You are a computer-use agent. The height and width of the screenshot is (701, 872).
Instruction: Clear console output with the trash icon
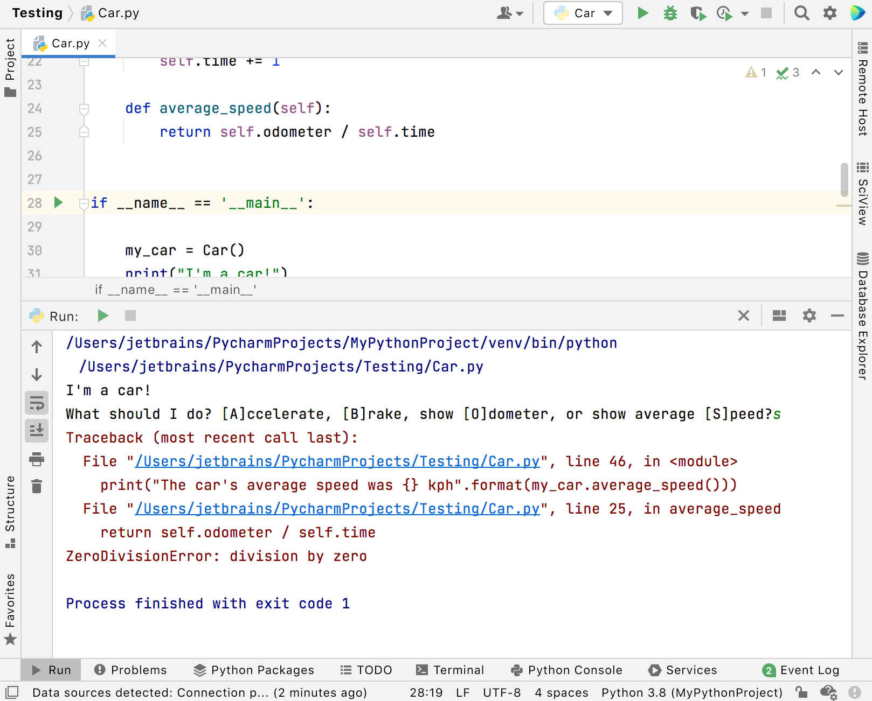(37, 486)
